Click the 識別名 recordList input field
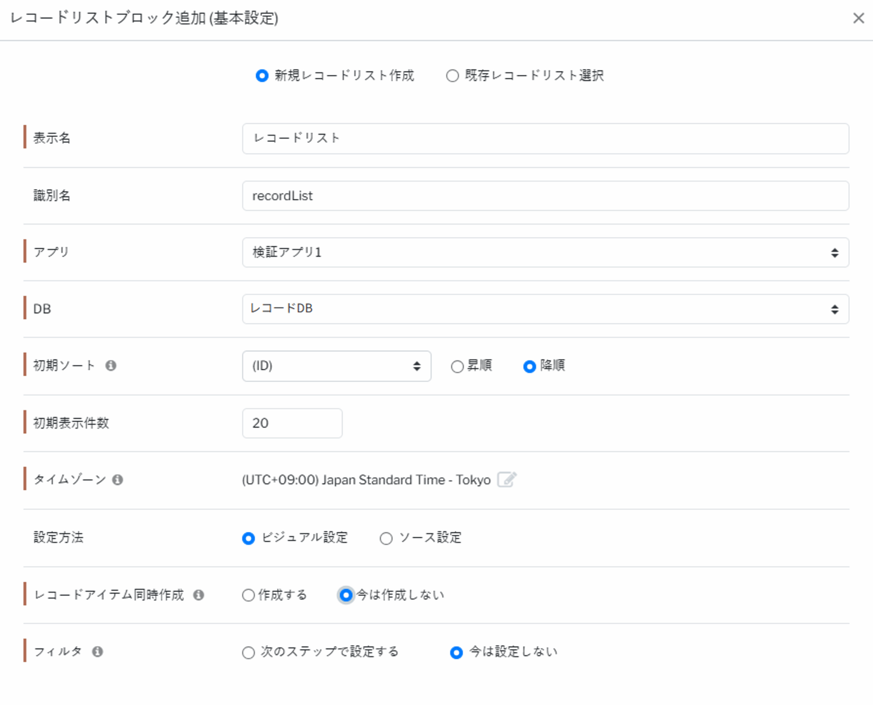Image resolution: width=873 pixels, height=705 pixels. tap(545, 196)
